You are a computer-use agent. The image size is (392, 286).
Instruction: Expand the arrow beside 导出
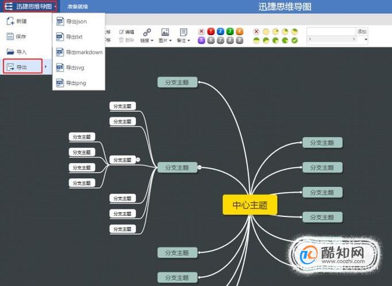[x=46, y=67]
